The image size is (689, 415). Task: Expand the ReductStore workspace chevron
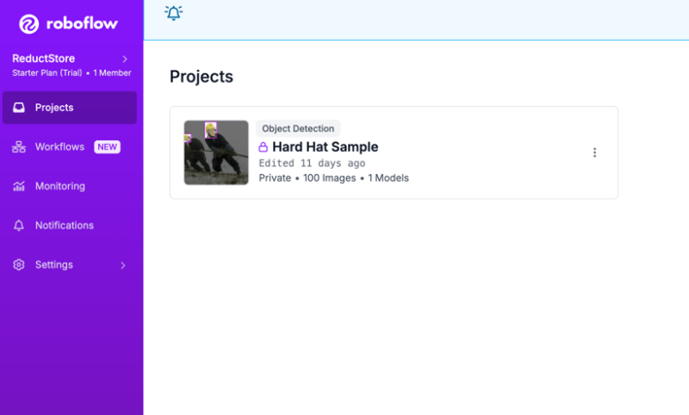125,59
